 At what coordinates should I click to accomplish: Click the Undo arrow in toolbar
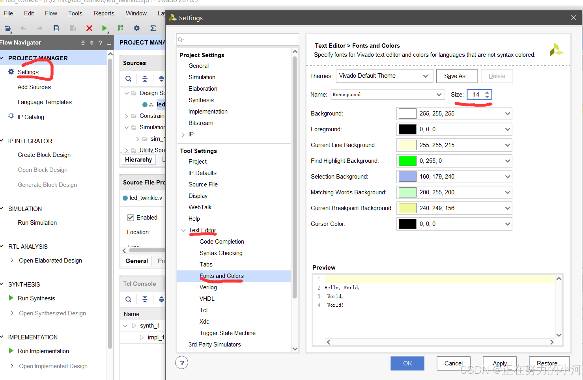click(23, 28)
